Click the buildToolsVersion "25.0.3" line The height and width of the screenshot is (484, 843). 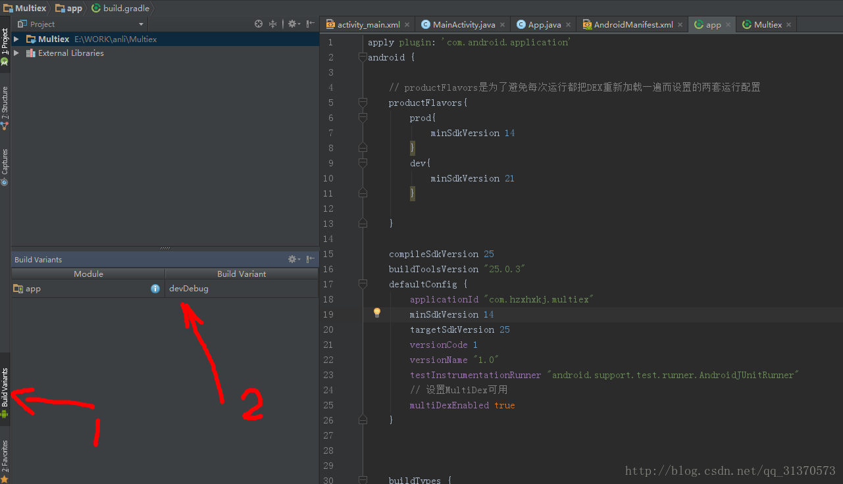click(457, 269)
